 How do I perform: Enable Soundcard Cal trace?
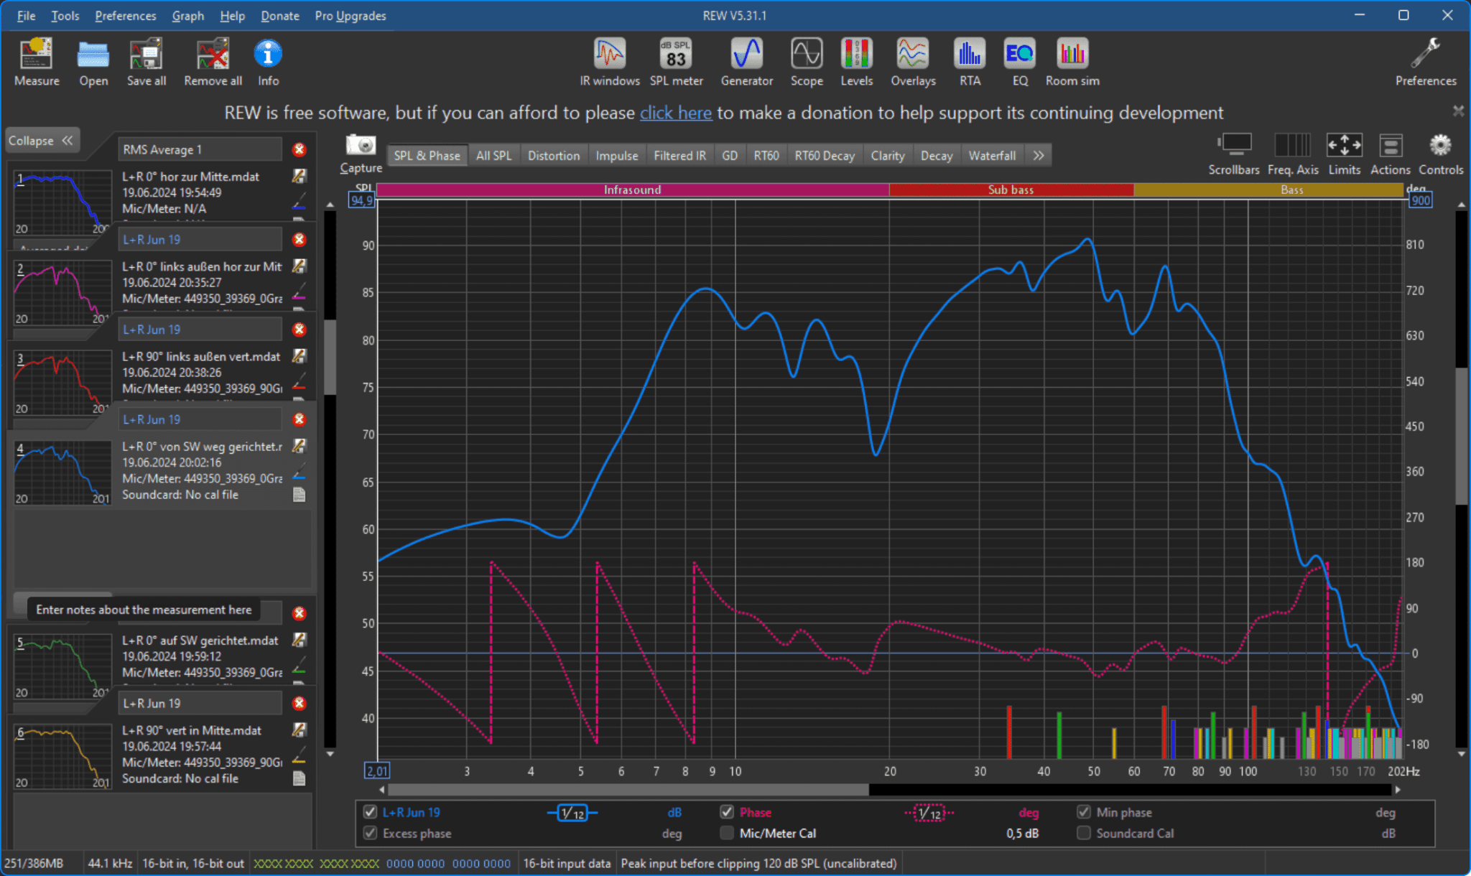[x=1084, y=833]
